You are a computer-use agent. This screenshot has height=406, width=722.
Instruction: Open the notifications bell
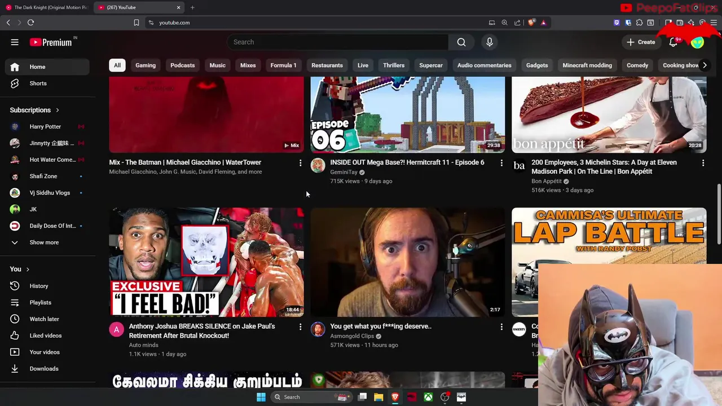point(673,42)
